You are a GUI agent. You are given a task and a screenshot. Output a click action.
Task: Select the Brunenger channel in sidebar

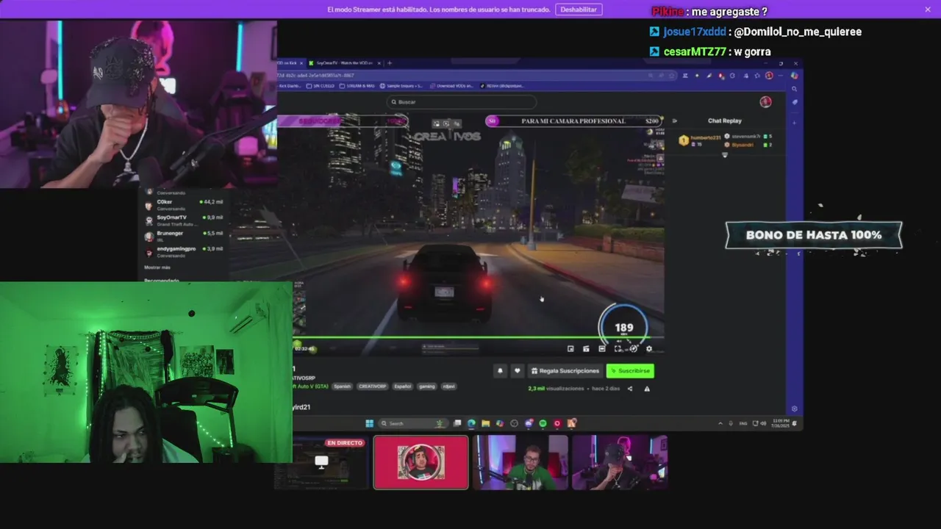click(x=184, y=236)
